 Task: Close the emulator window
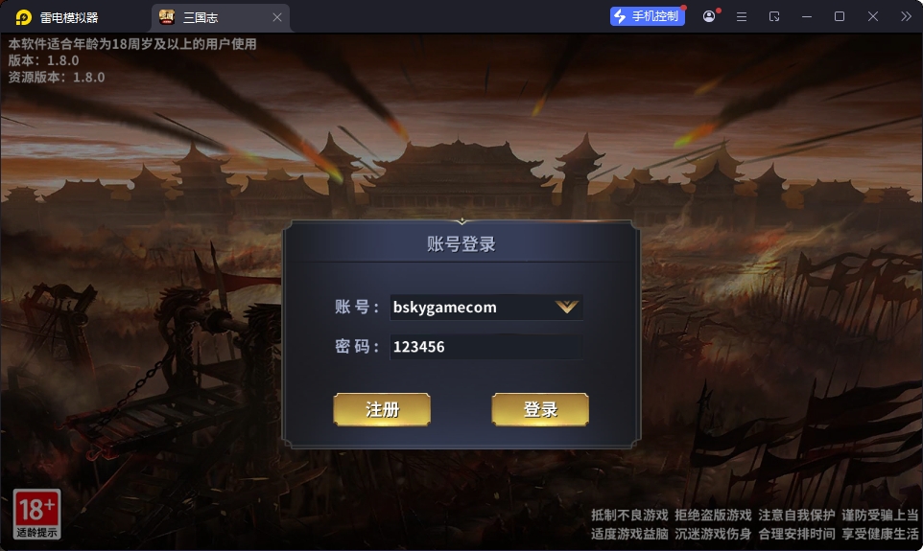(873, 16)
